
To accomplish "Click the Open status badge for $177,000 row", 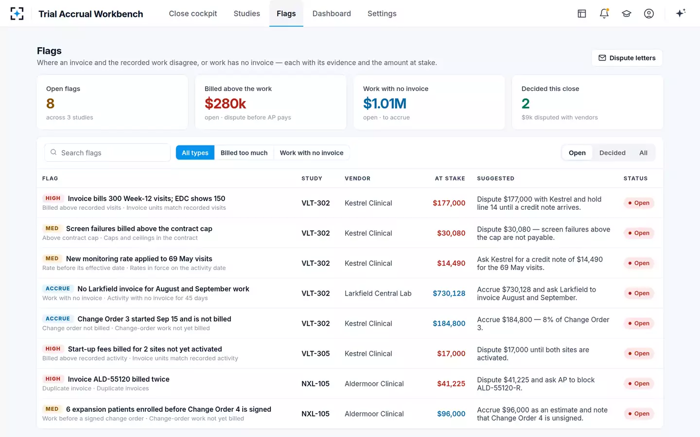I will click(639, 203).
